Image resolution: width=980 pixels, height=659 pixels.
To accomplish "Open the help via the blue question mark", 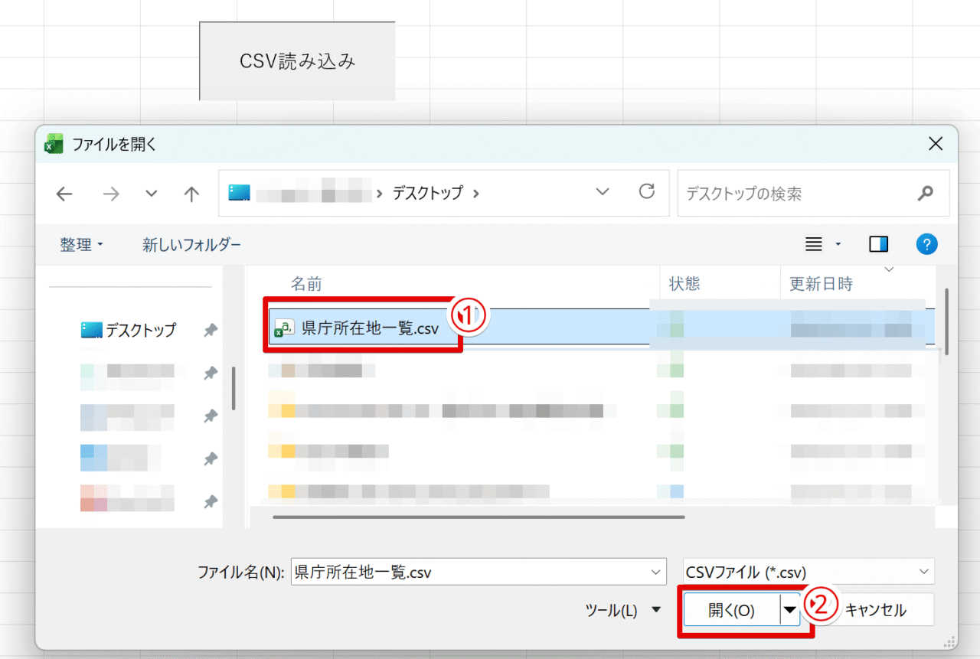I will [x=927, y=243].
